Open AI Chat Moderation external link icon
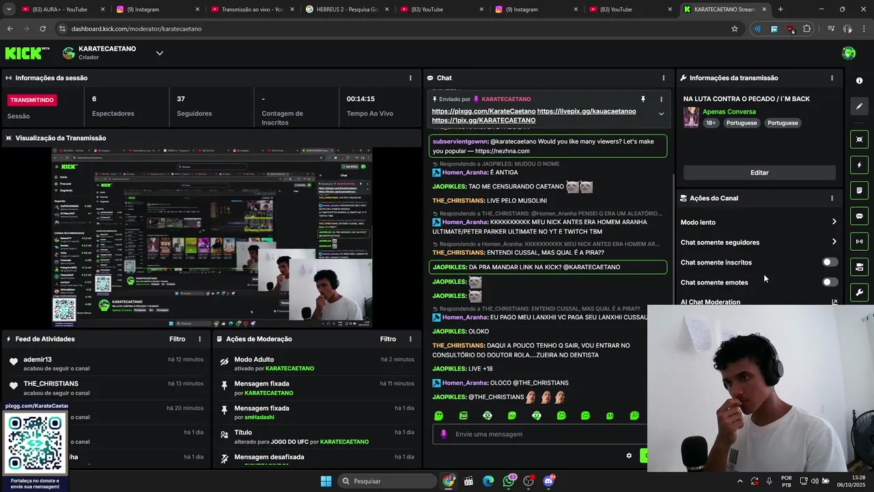Viewport: 874px width, 492px height. coord(834,302)
